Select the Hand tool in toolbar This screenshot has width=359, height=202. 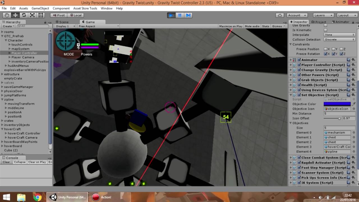(x=7, y=15)
